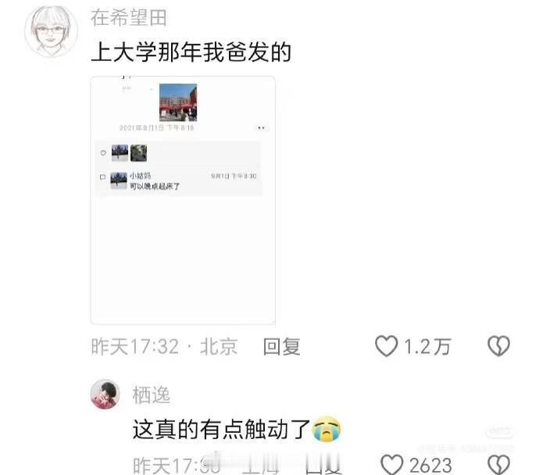Dislike the 在希望田 comment with broken heart

click(499, 346)
